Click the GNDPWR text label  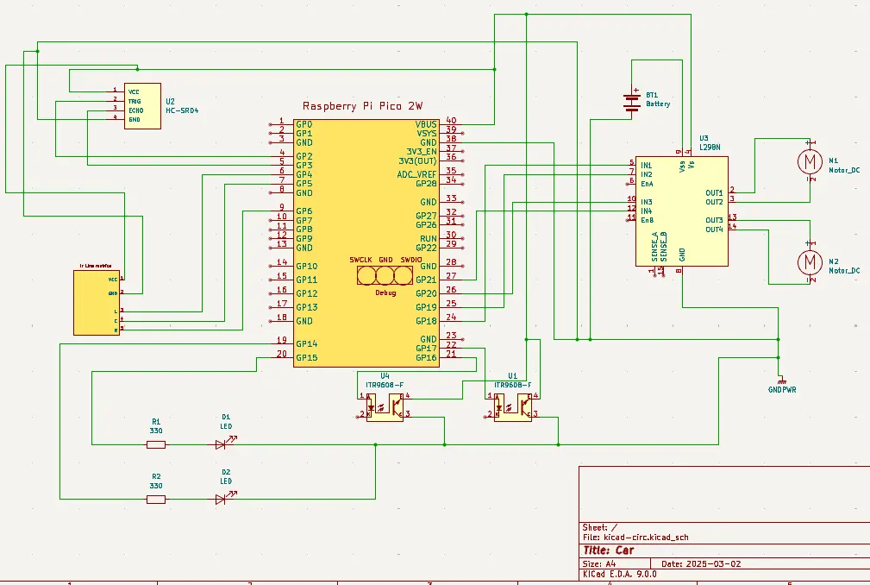coord(782,390)
